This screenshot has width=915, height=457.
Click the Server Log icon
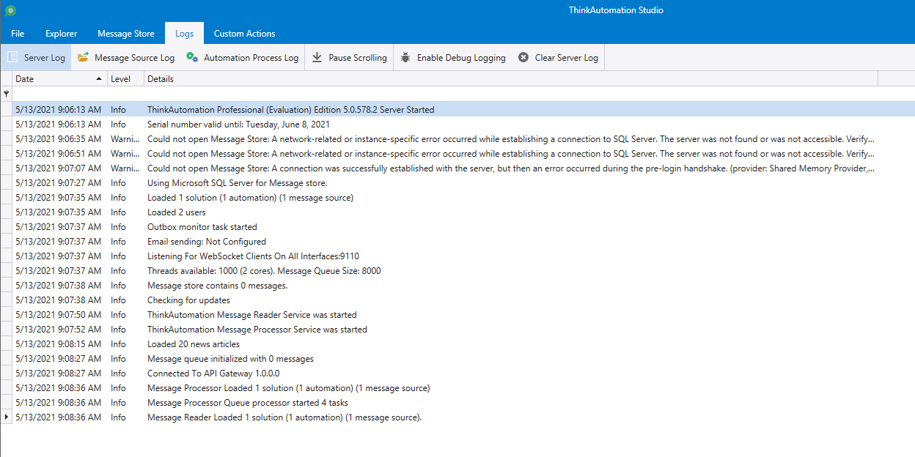point(12,57)
